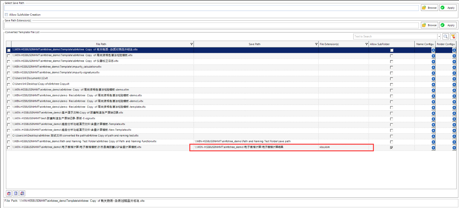Click the Name Configu column header
Image resolution: width=459 pixels, height=208 pixels.
[425, 44]
